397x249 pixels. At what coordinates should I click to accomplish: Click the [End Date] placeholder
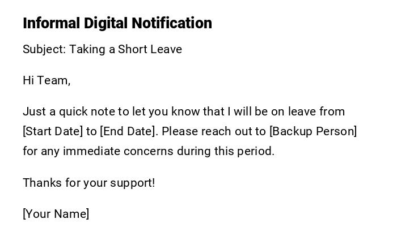click(x=128, y=131)
